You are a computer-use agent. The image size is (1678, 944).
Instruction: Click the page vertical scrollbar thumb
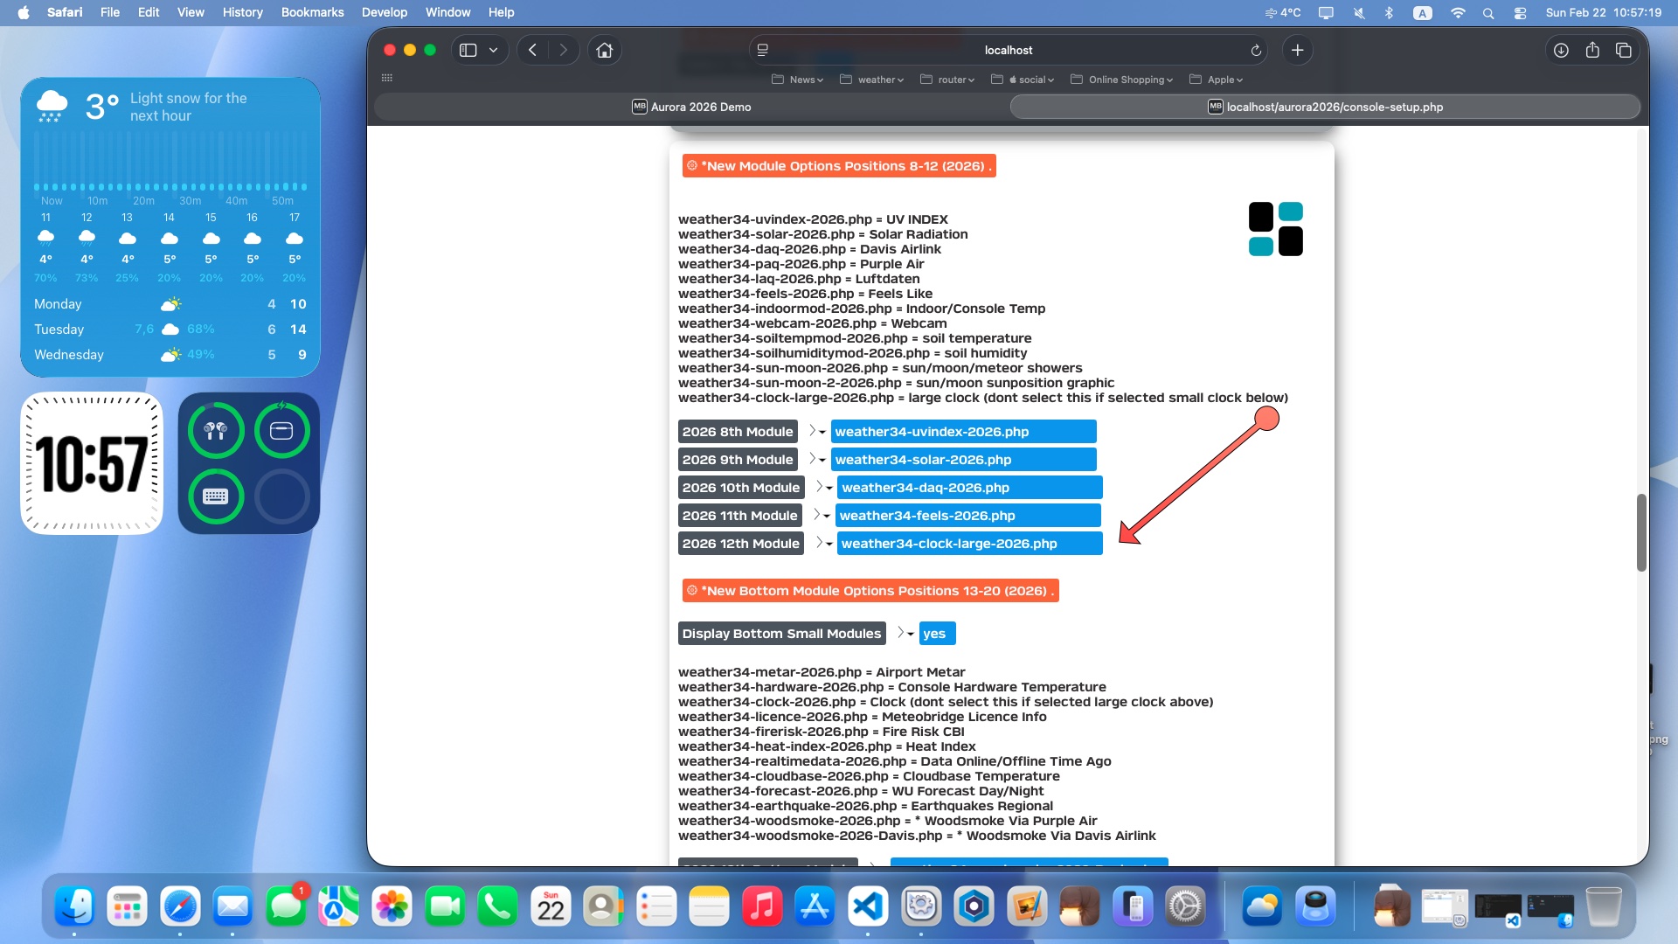1641,532
